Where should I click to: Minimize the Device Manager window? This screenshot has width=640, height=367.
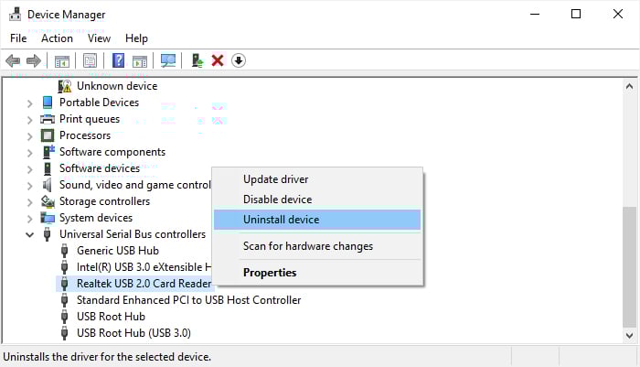[x=535, y=14]
